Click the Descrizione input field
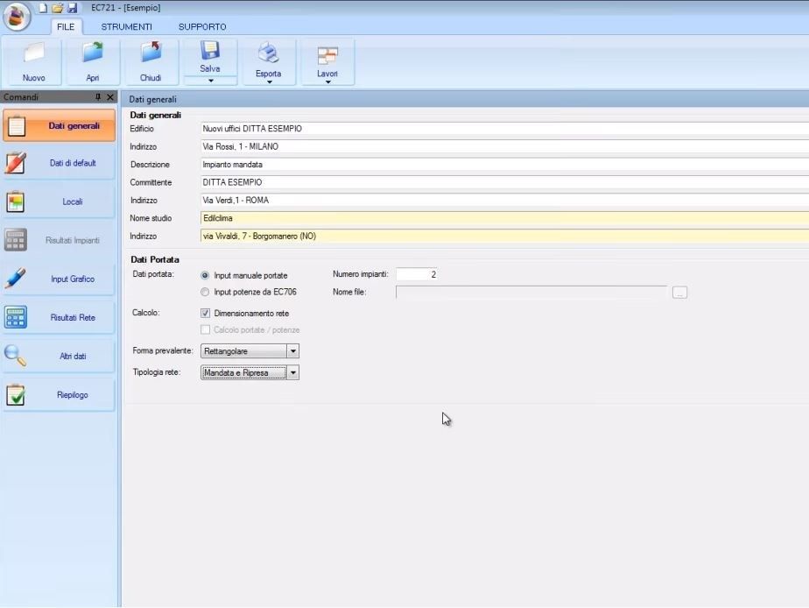The image size is (809, 608). click(x=504, y=165)
